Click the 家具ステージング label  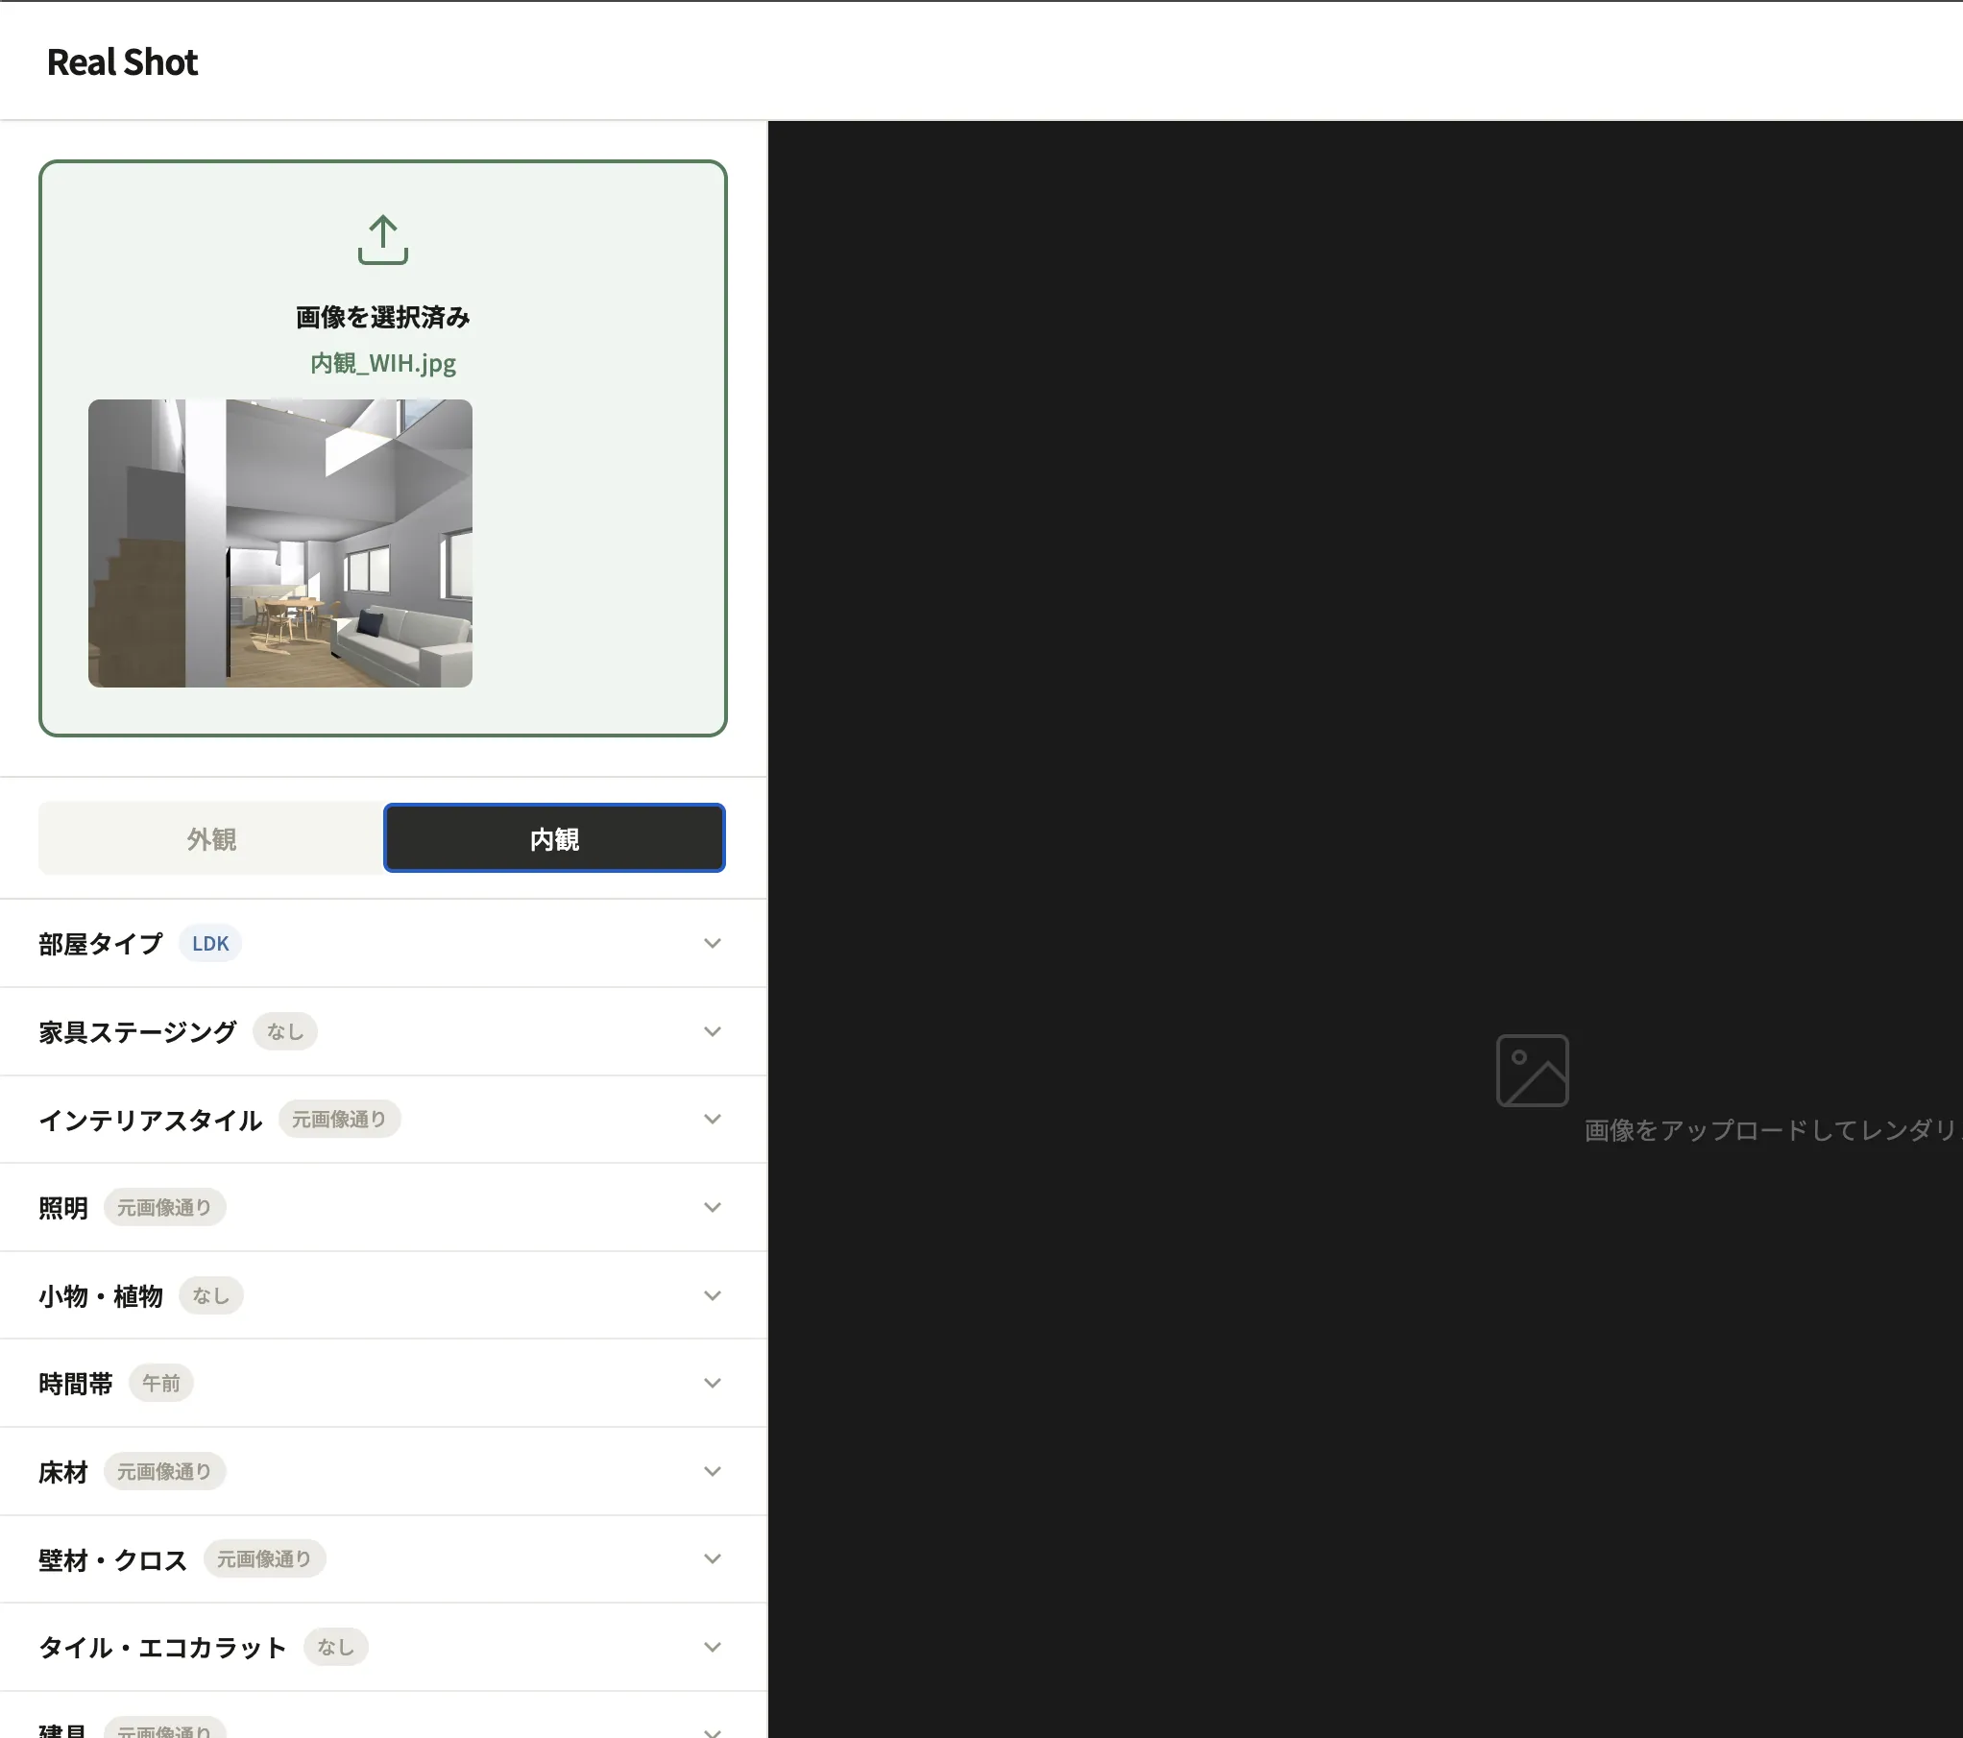click(137, 1032)
